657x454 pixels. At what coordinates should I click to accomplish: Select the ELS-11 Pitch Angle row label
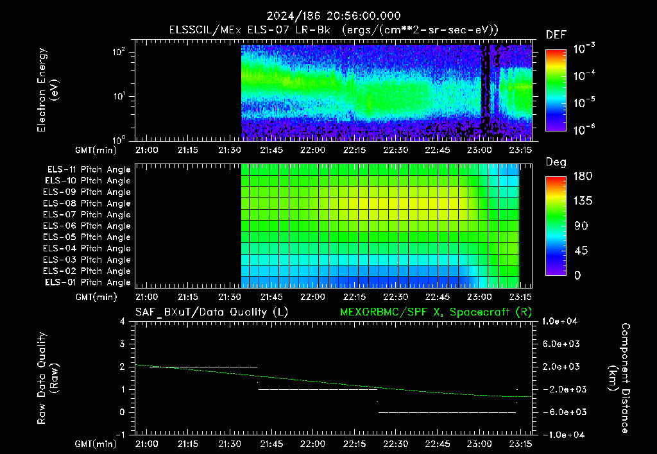pos(89,170)
